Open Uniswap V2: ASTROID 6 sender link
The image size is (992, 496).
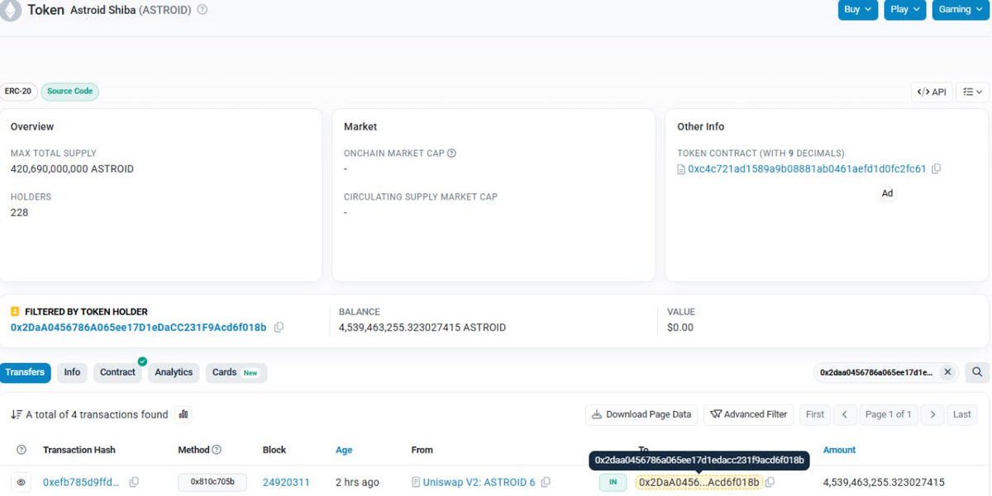point(479,482)
